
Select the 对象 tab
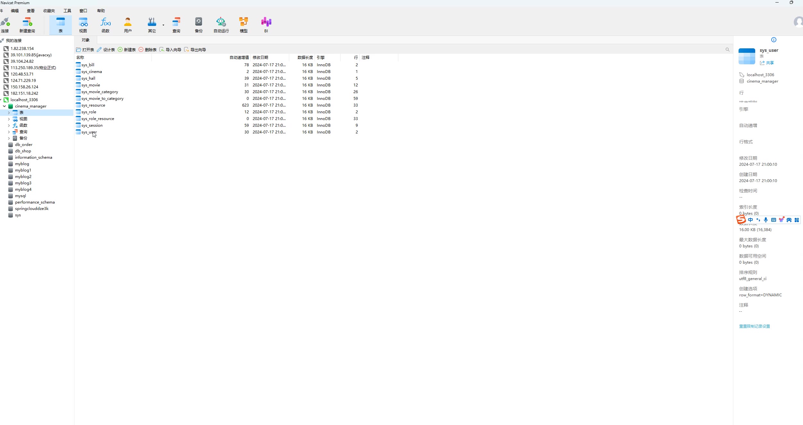[x=86, y=40]
